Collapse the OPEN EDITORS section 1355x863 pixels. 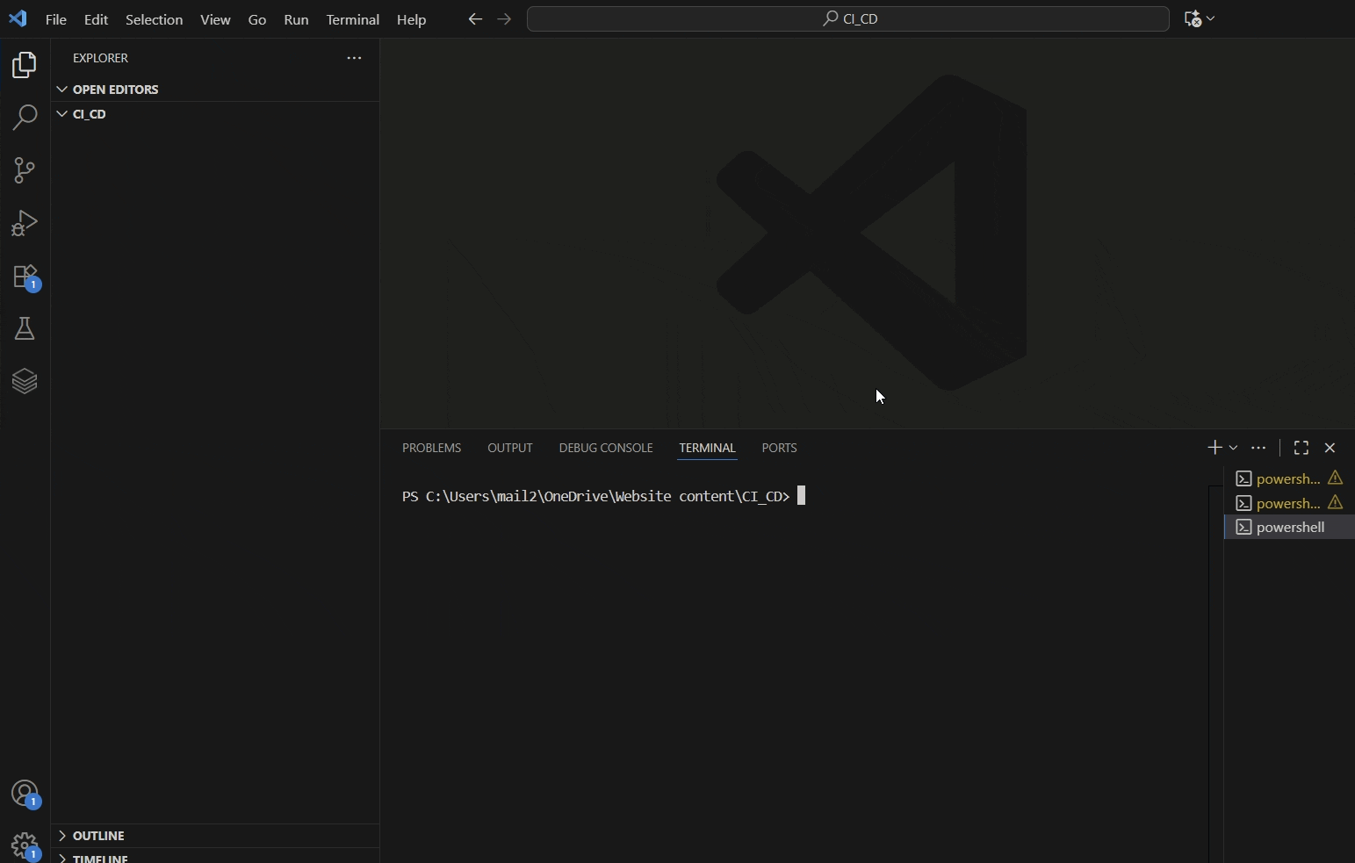[x=215, y=90]
